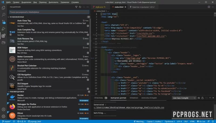Viewport: 216px width, 123px height.
Task: Close the index.html tab
Action: (x=125, y=7)
